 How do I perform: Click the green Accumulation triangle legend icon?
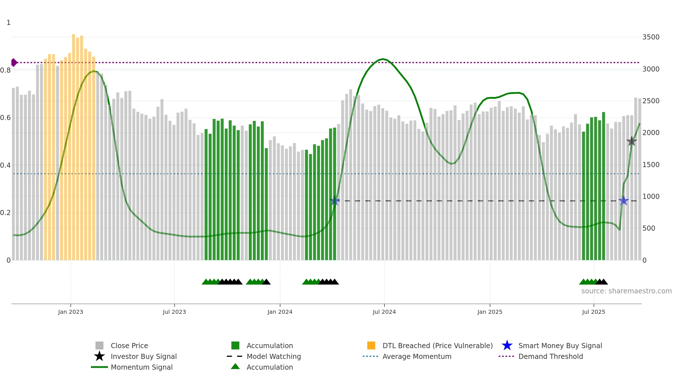point(235,367)
